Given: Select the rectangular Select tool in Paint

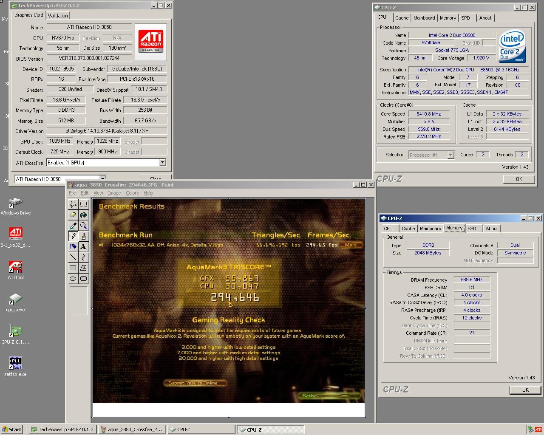Looking at the screenshot, I should coord(84,204).
